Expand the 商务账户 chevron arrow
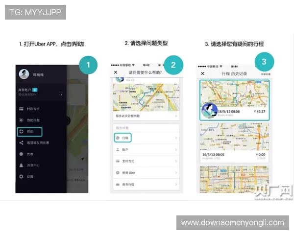The height and width of the screenshot is (235, 294). coord(61,94)
